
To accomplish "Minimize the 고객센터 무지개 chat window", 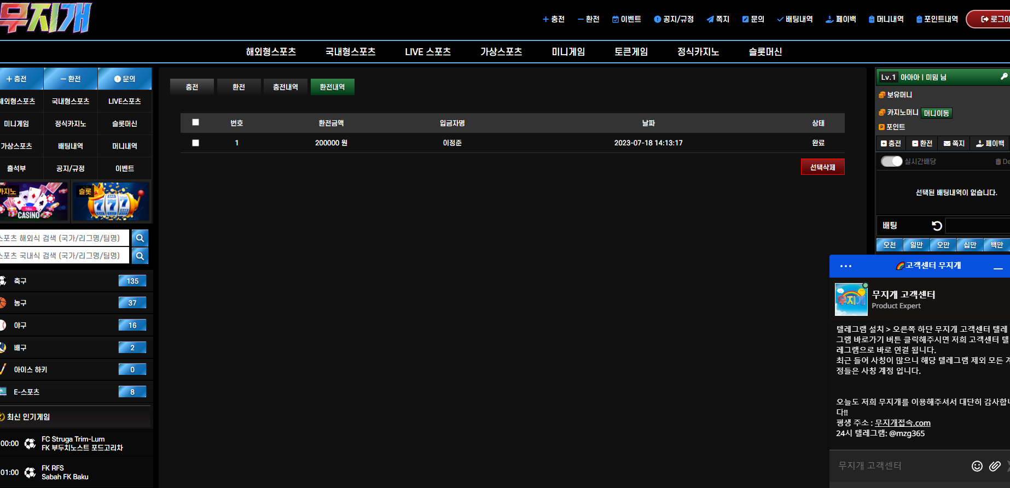I will tap(998, 268).
